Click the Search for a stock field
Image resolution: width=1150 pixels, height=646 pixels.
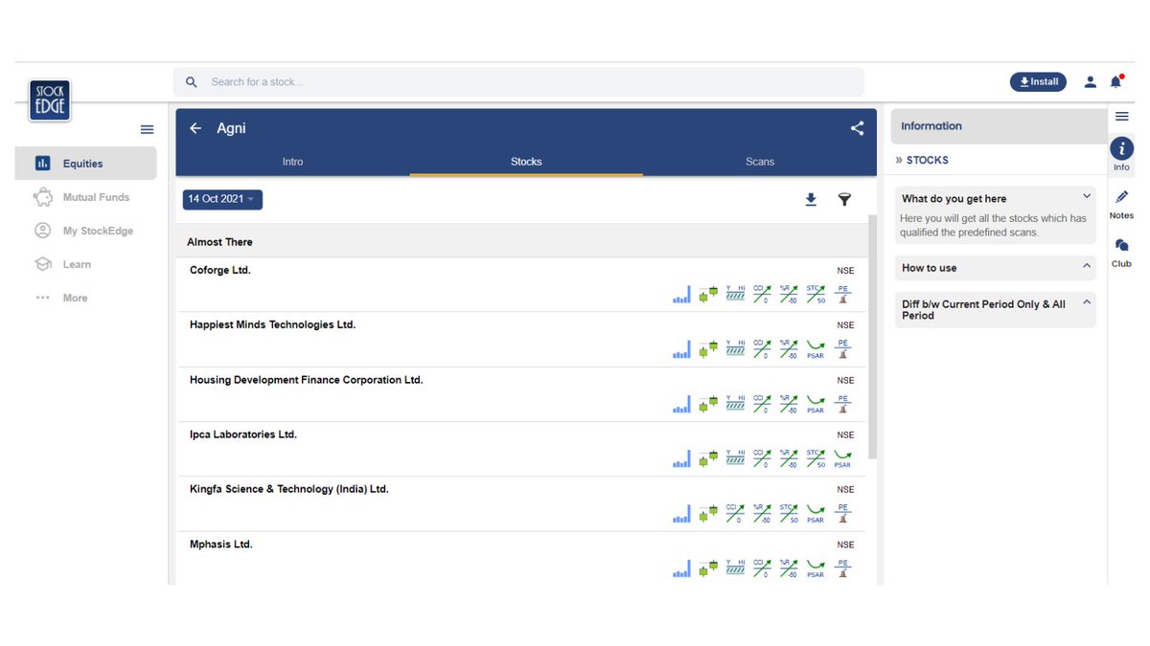click(518, 82)
